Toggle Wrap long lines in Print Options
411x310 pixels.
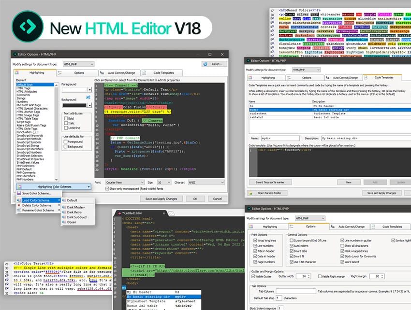pos(255,240)
